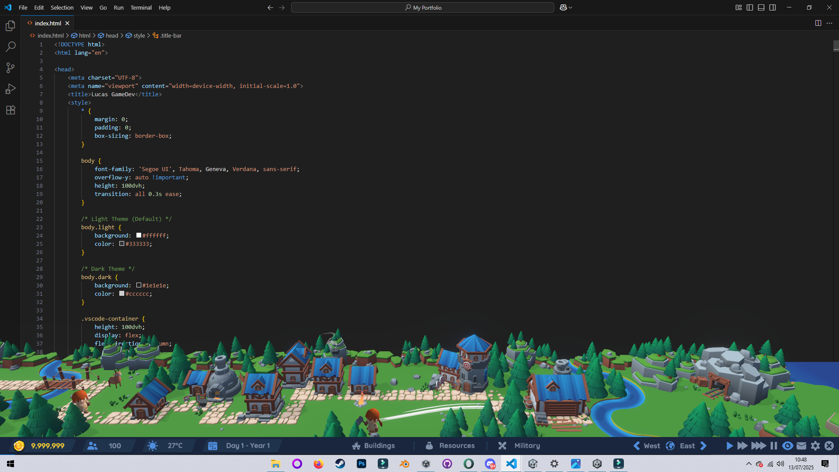Open the mail envelope icon in game bar
The height and width of the screenshot is (472, 839).
(801, 446)
